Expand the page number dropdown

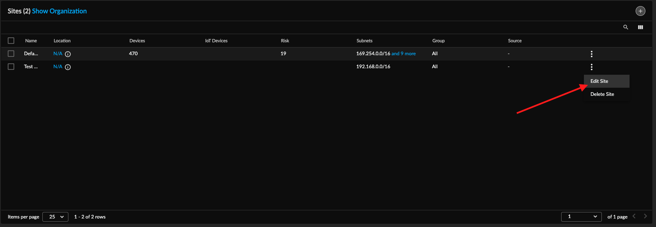[581, 217]
